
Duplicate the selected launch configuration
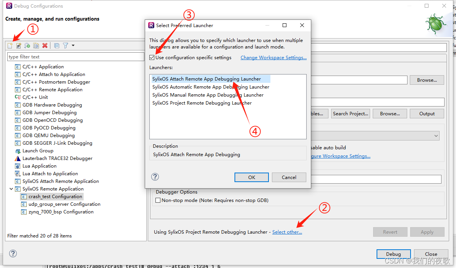[36, 45]
